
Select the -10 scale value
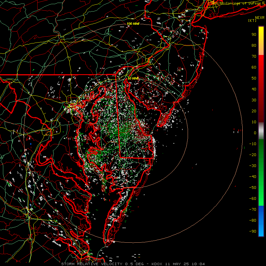click(253, 144)
